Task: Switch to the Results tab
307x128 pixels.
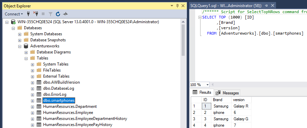Action: point(202,92)
